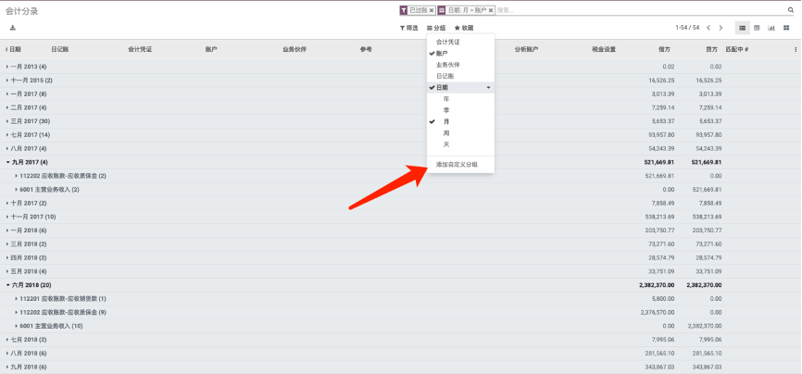Switch to kanban view icon
The image size is (802, 374).
click(x=786, y=28)
